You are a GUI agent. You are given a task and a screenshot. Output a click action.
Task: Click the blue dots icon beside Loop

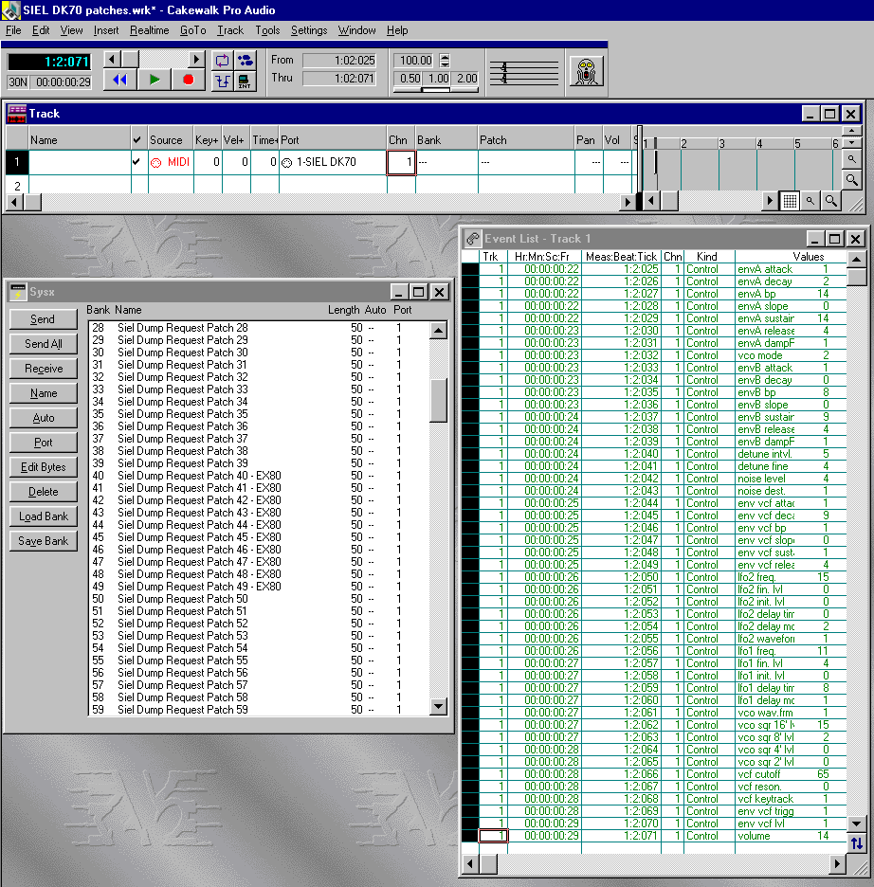pyautogui.click(x=245, y=60)
